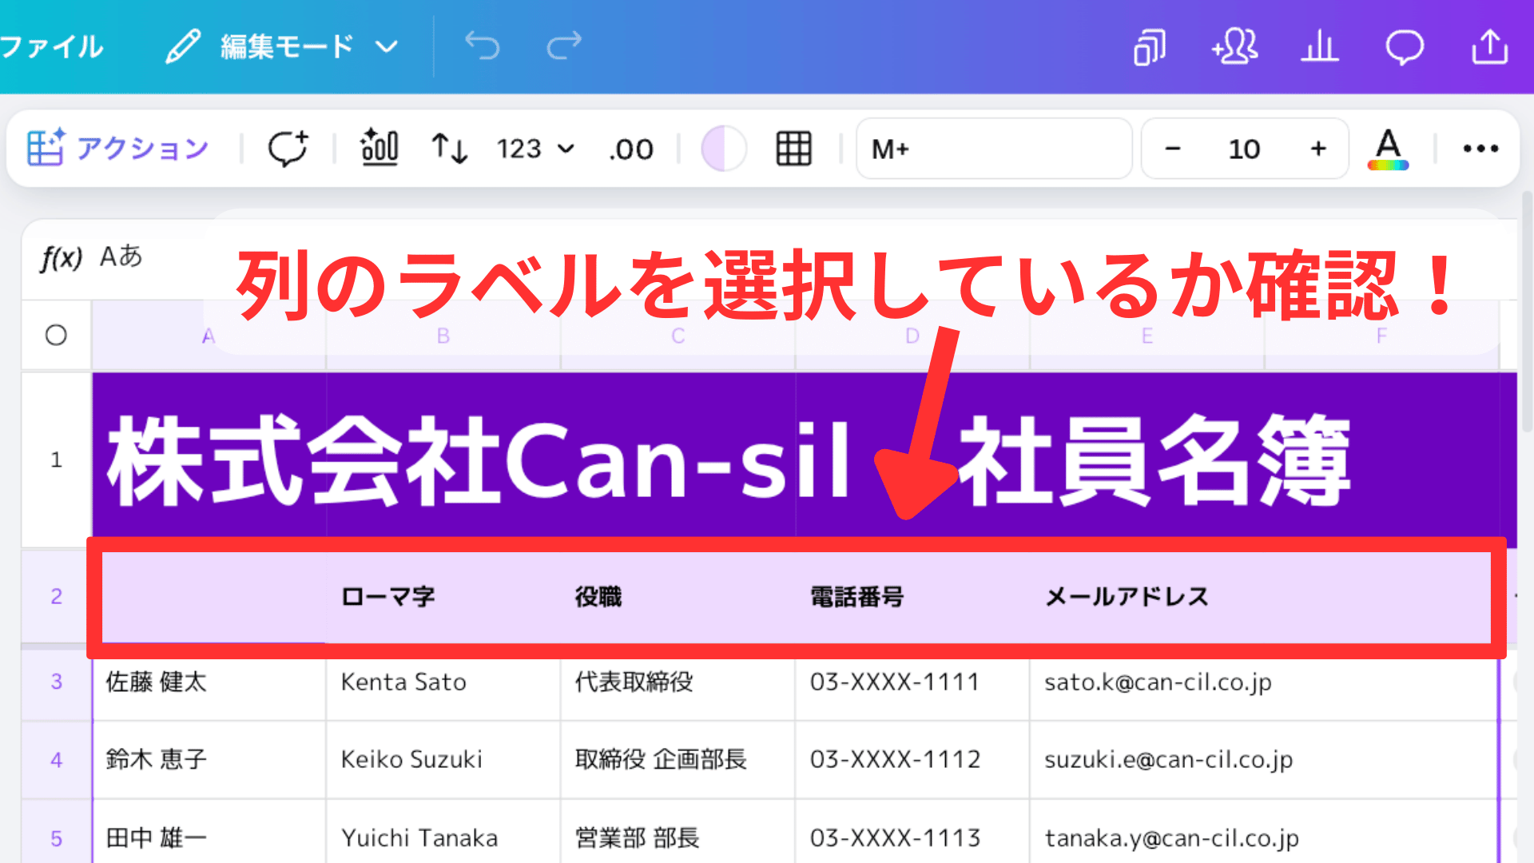
Task: Click the cell Keiko Suzuki
Action: coord(443,760)
